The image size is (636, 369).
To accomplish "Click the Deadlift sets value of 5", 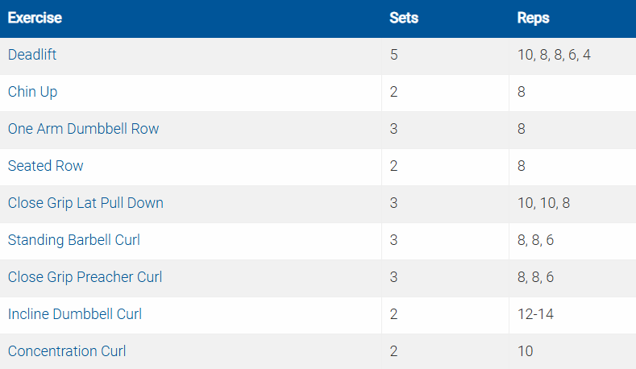I will [x=394, y=56].
